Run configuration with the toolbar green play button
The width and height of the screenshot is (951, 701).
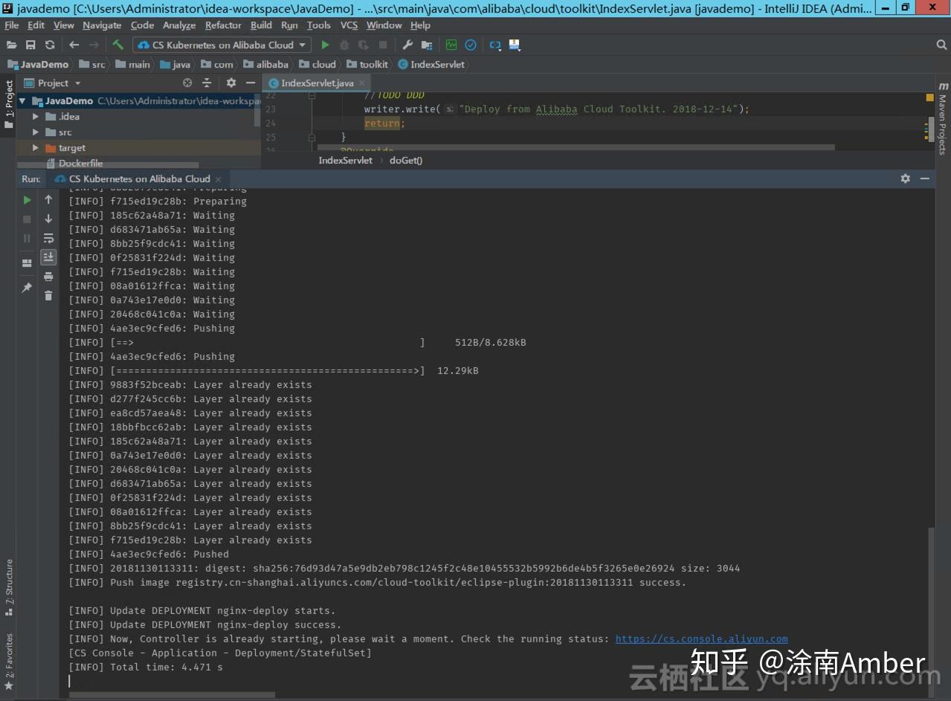pyautogui.click(x=325, y=45)
